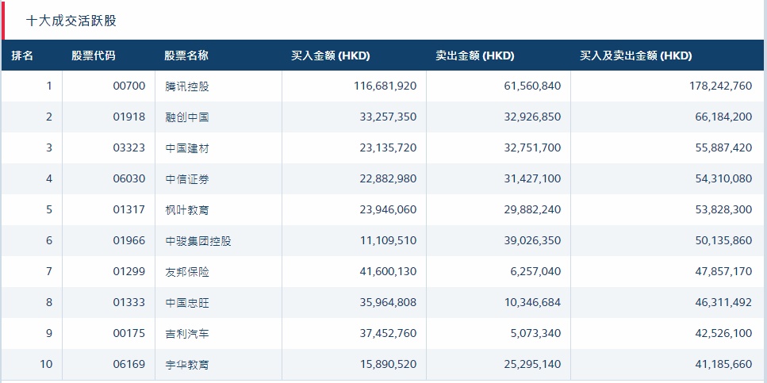The image size is (767, 383).
Task: Select stock name 腾讯控股
Action: click(187, 86)
